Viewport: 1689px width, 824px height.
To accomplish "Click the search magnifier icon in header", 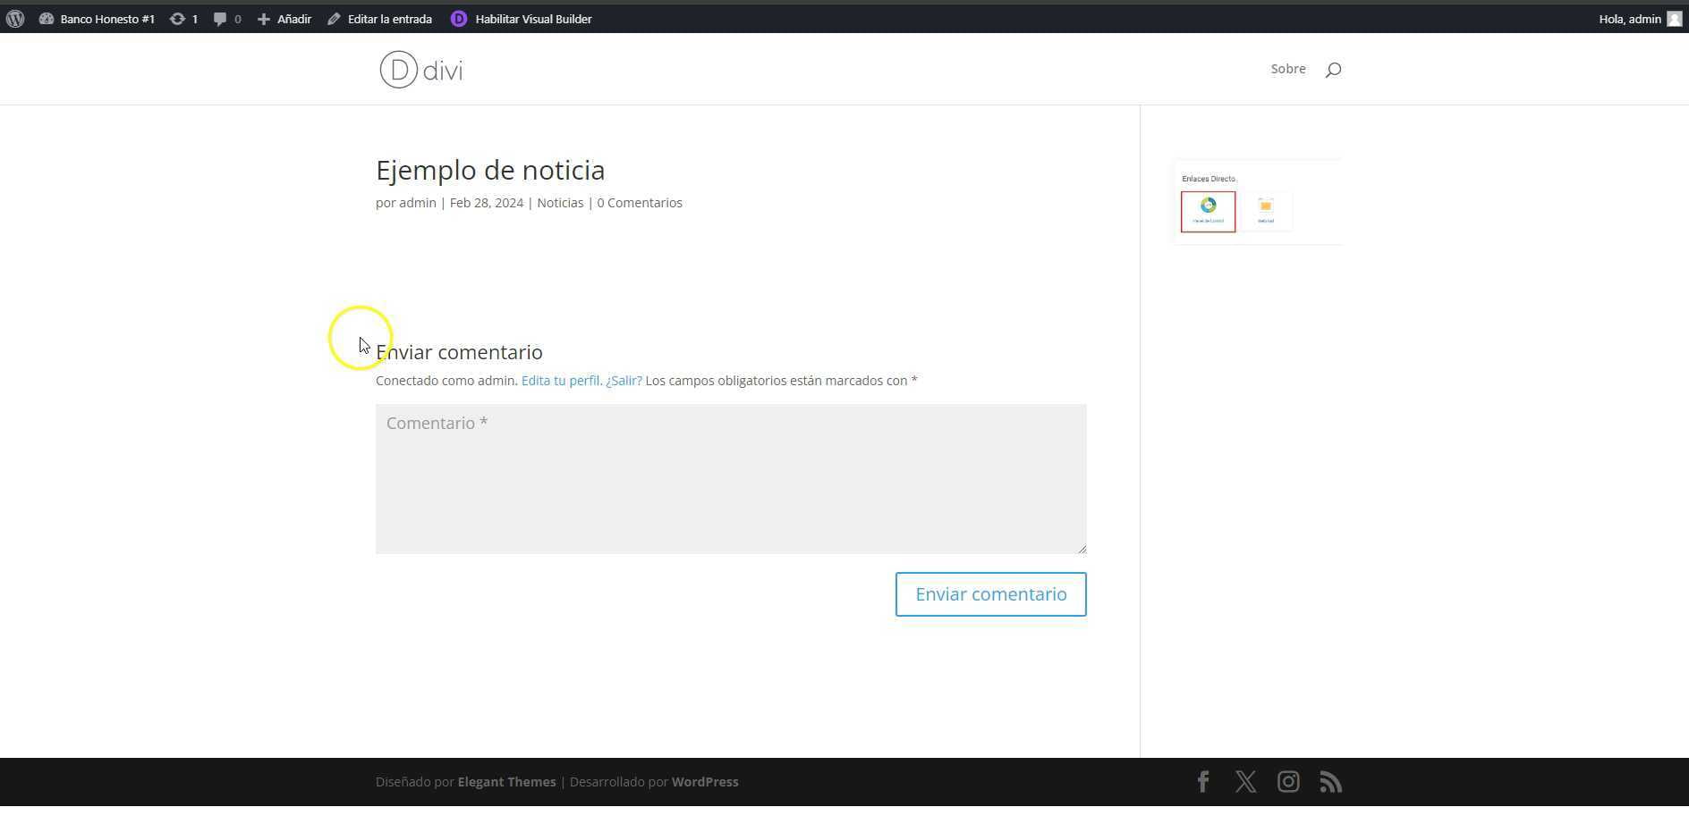I will (x=1333, y=70).
